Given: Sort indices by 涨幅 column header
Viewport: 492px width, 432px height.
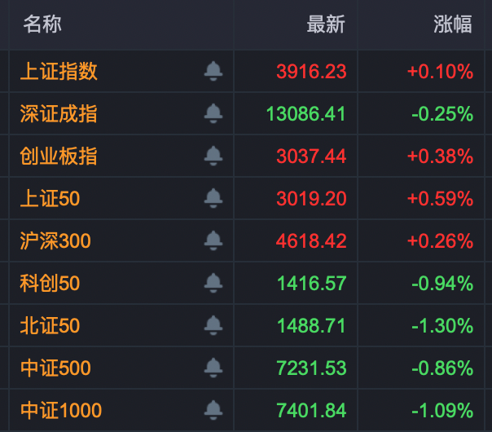Looking at the screenshot, I should coord(453,24).
